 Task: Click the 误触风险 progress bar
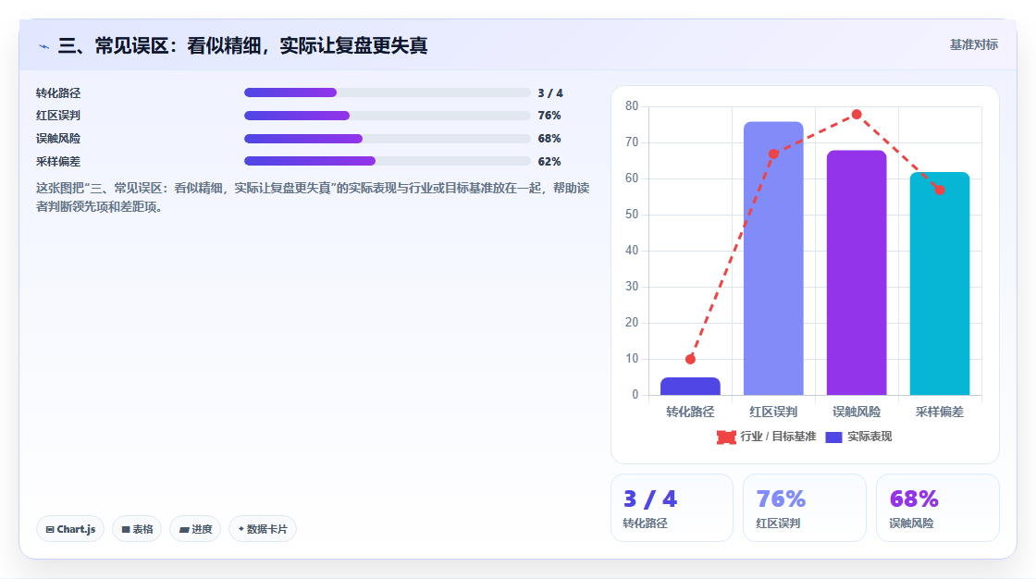point(388,139)
